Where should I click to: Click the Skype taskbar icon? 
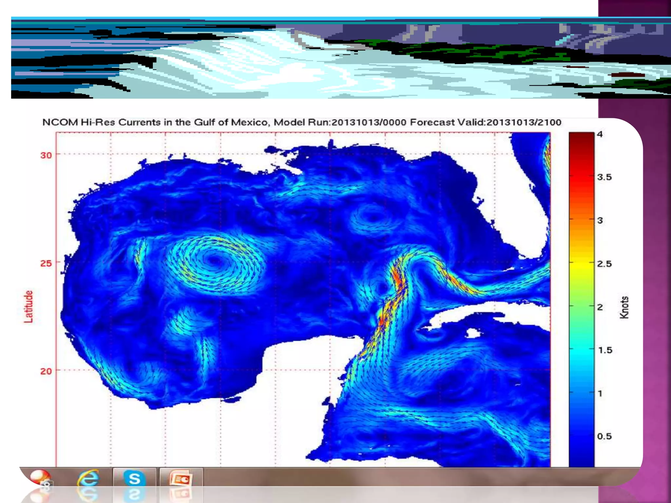tap(134, 478)
